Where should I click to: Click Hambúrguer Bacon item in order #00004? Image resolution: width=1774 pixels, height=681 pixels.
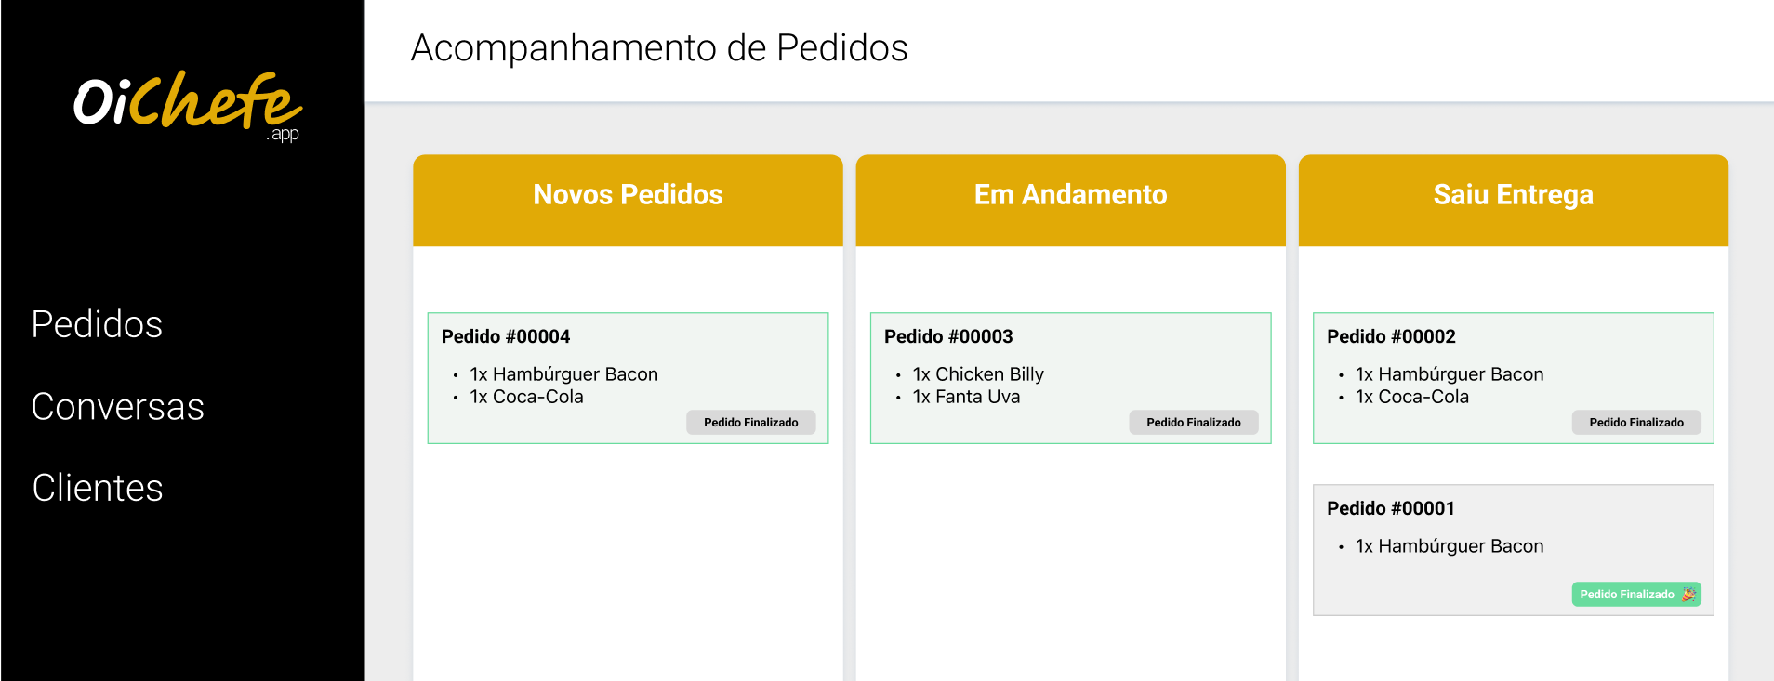point(563,374)
